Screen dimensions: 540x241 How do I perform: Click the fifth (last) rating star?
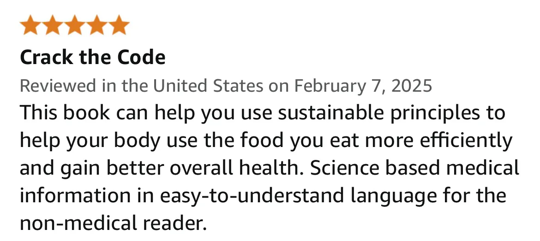click(x=119, y=25)
